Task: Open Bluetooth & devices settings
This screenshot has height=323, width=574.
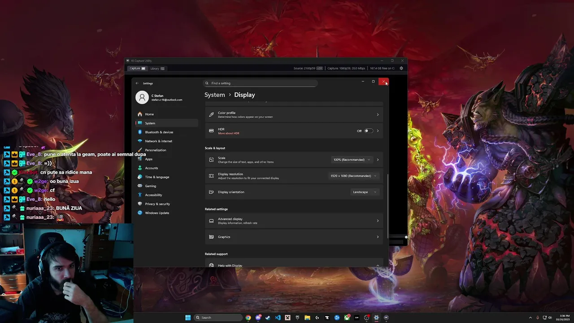Action: [x=166, y=132]
